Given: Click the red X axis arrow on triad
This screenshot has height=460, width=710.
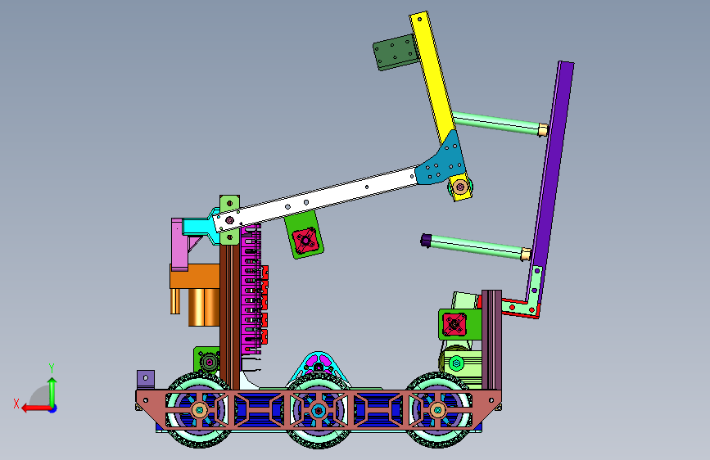Looking at the screenshot, I should tap(35, 408).
